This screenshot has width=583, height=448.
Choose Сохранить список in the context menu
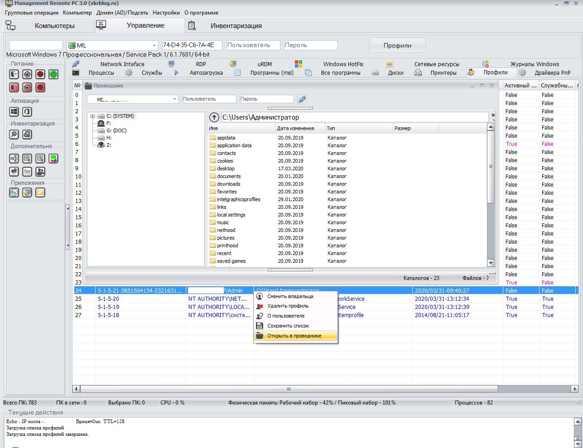tap(296, 326)
